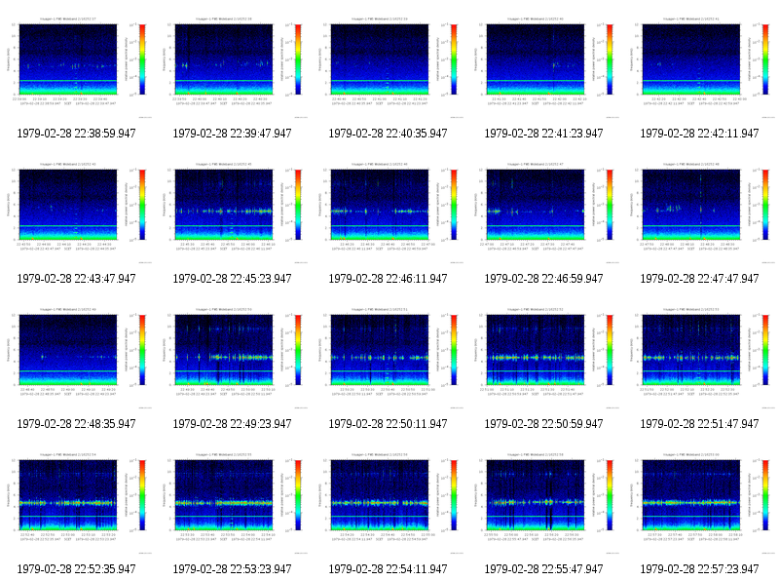Click the caption 1979-02-28 22:50:59.947
The image size is (779, 581).
pos(543,424)
